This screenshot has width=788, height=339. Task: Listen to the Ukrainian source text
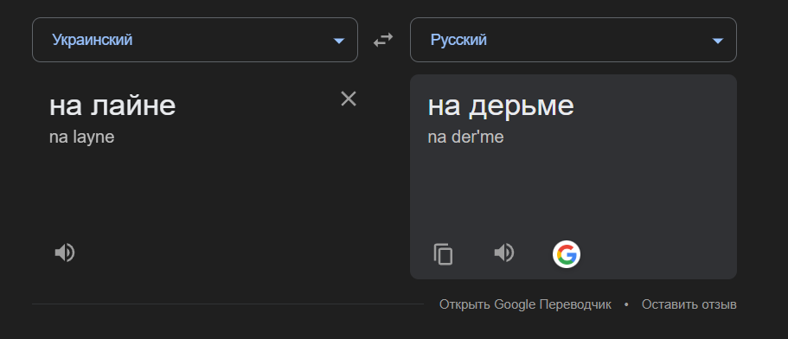tap(64, 253)
